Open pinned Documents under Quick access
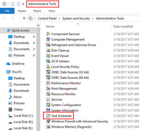This screenshot has height=131, width=141. (x=22, y=49)
